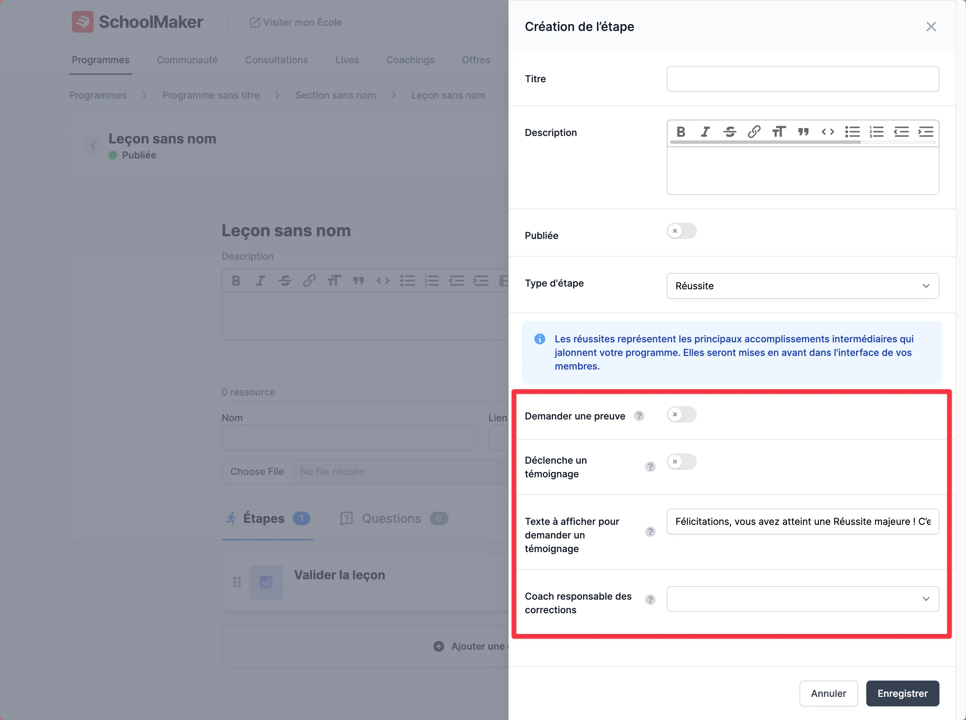Open Offres tab
The height and width of the screenshot is (720, 966).
point(476,60)
